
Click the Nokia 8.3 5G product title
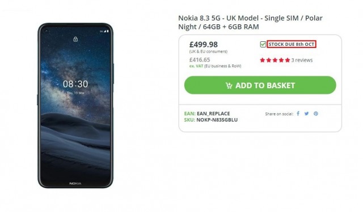tap(250, 23)
